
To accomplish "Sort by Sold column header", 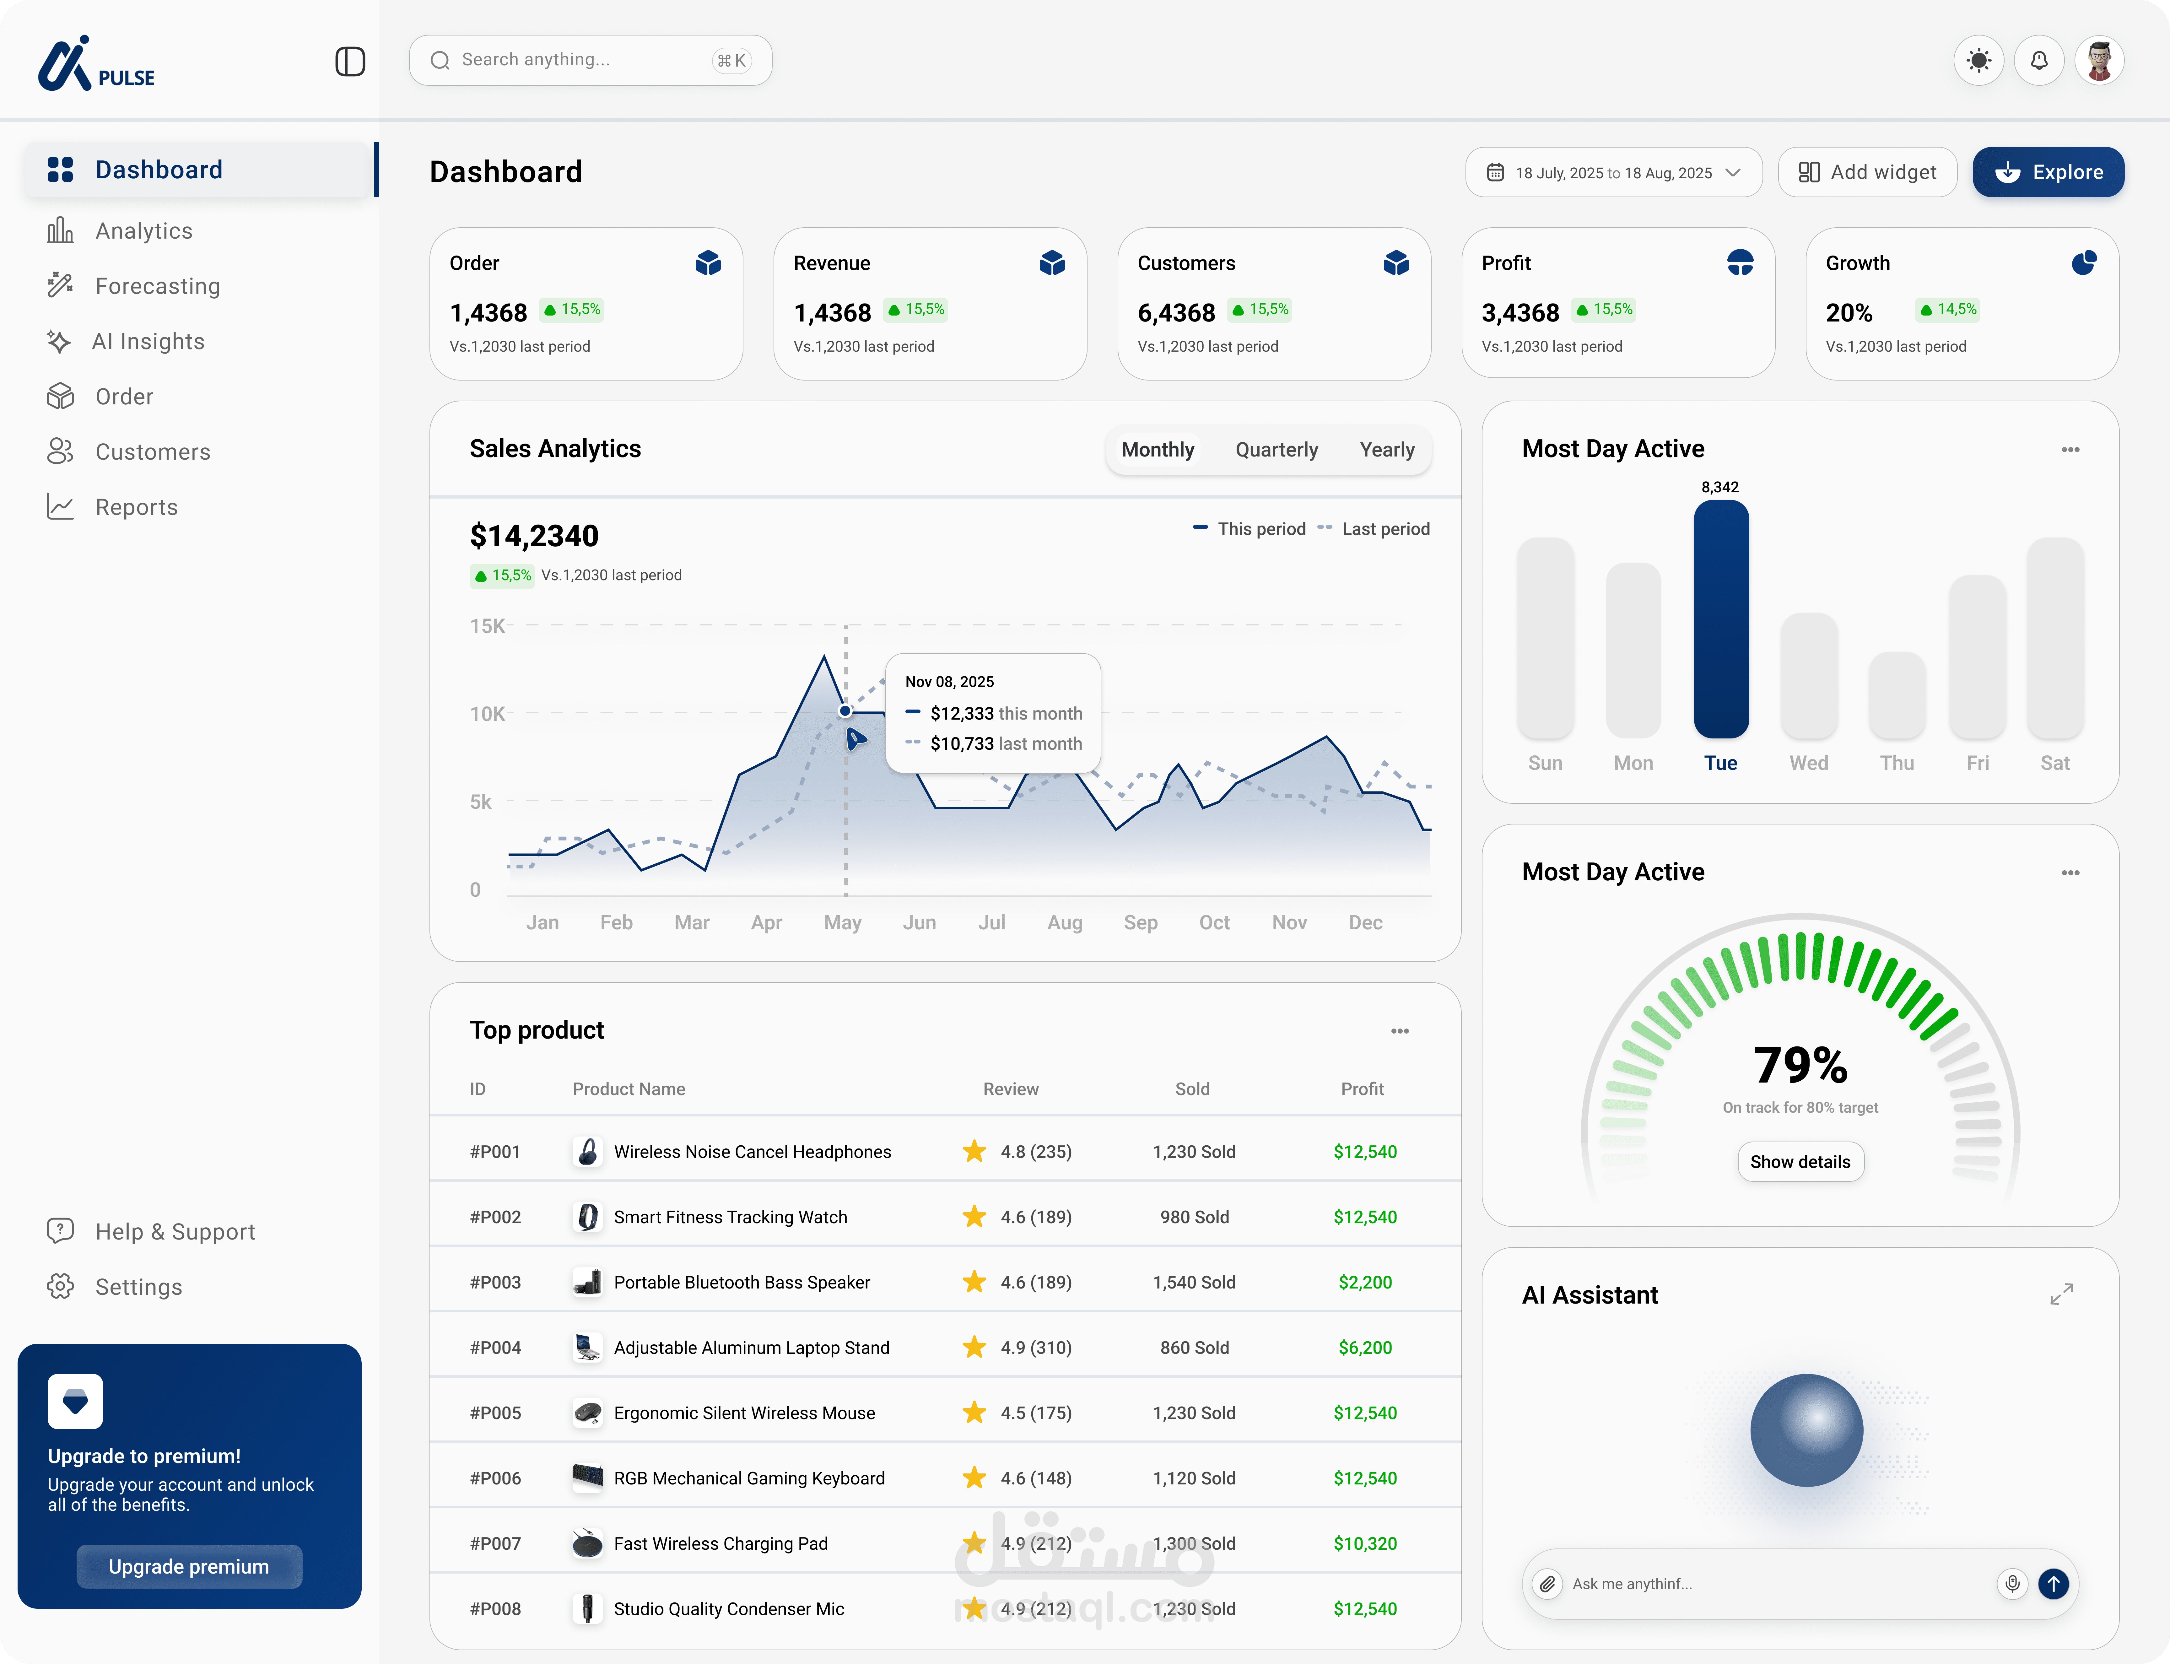I will click(1192, 1089).
